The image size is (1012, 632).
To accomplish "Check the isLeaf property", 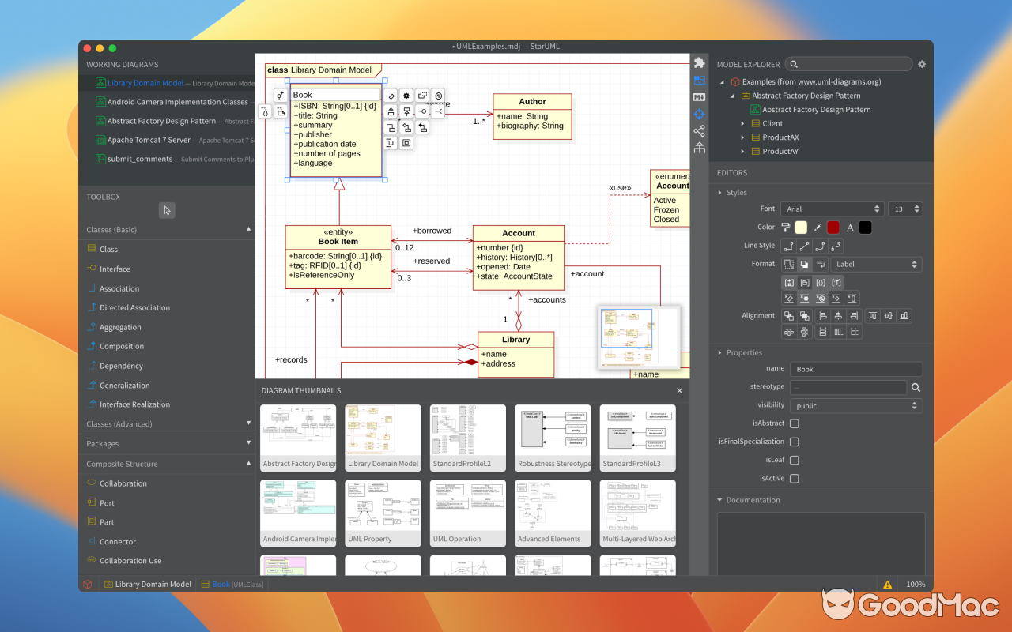I will (x=793, y=460).
